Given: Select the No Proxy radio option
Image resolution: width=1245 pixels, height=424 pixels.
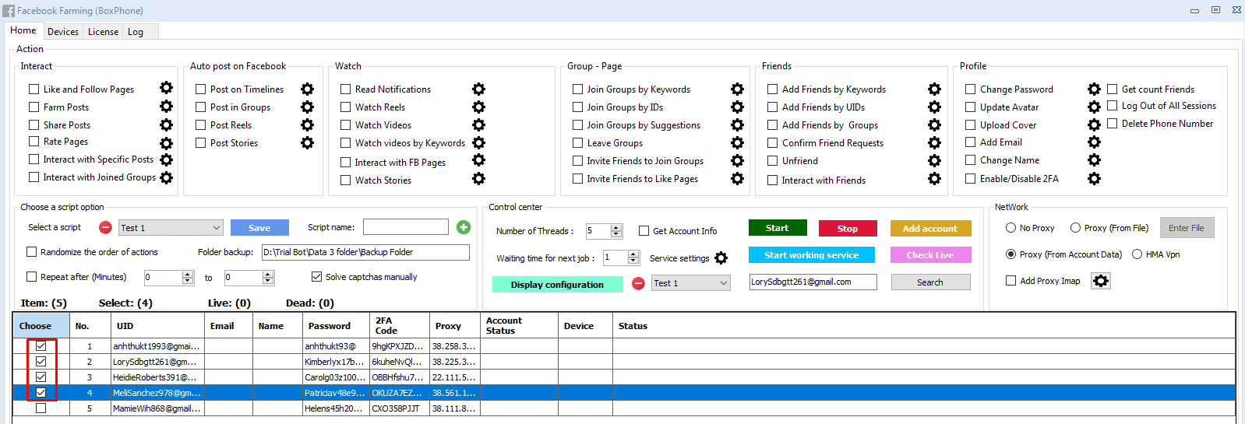Looking at the screenshot, I should 1010,228.
